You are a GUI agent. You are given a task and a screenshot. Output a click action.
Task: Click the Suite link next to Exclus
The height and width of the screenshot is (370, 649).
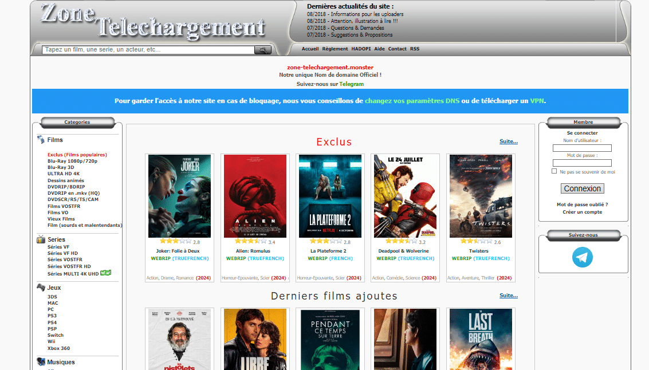click(x=508, y=141)
